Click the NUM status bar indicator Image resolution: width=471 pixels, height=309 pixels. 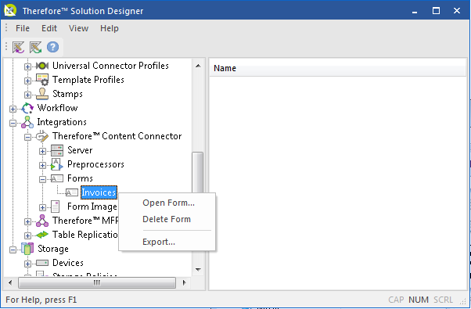click(x=418, y=300)
